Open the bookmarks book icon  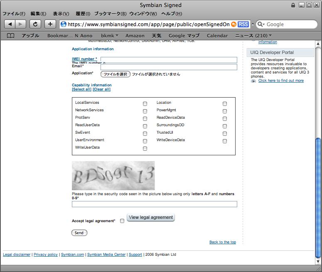click(10, 36)
